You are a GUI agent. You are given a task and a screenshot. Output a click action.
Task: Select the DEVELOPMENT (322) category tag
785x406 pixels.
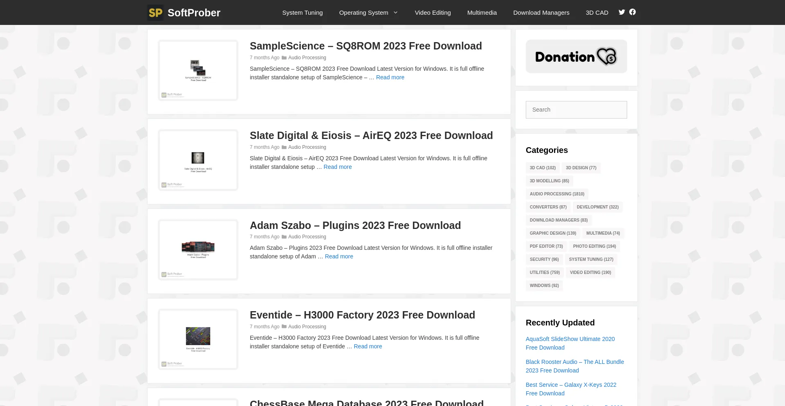pyautogui.click(x=597, y=207)
